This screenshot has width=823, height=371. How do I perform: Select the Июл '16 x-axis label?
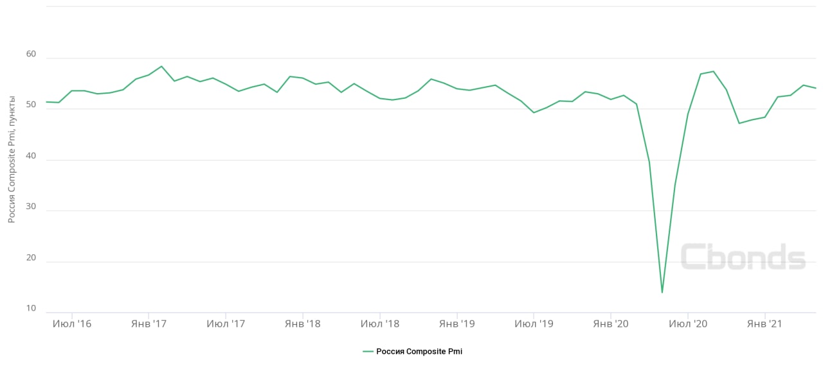click(x=71, y=324)
